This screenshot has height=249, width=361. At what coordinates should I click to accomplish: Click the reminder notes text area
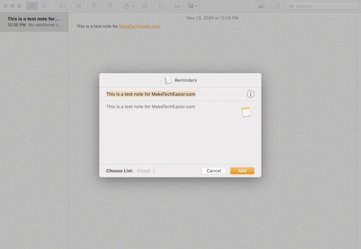click(170, 133)
